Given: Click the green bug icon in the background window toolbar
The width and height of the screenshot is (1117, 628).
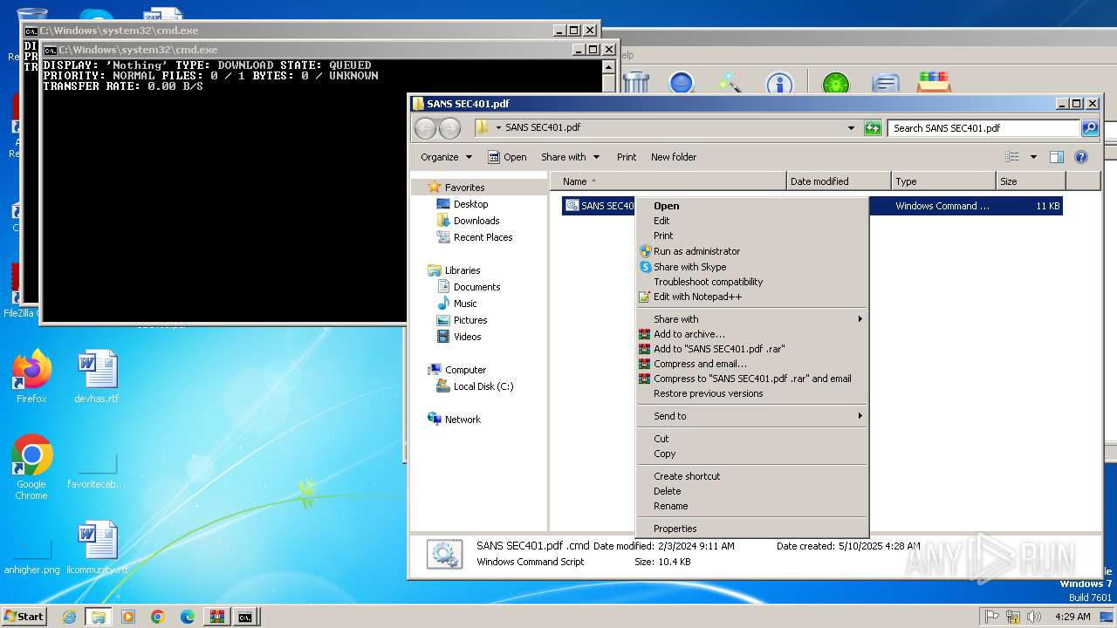Looking at the screenshot, I should (x=835, y=84).
